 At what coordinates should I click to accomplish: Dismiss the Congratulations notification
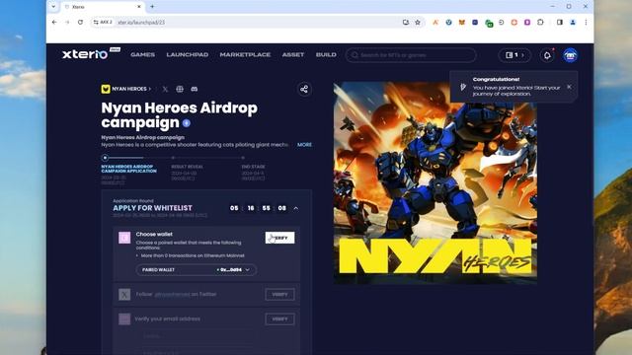(x=569, y=87)
